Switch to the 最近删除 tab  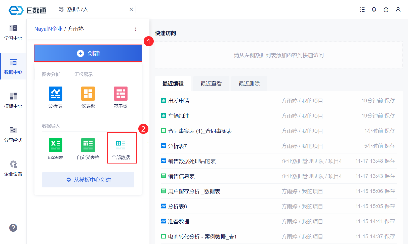pos(249,84)
